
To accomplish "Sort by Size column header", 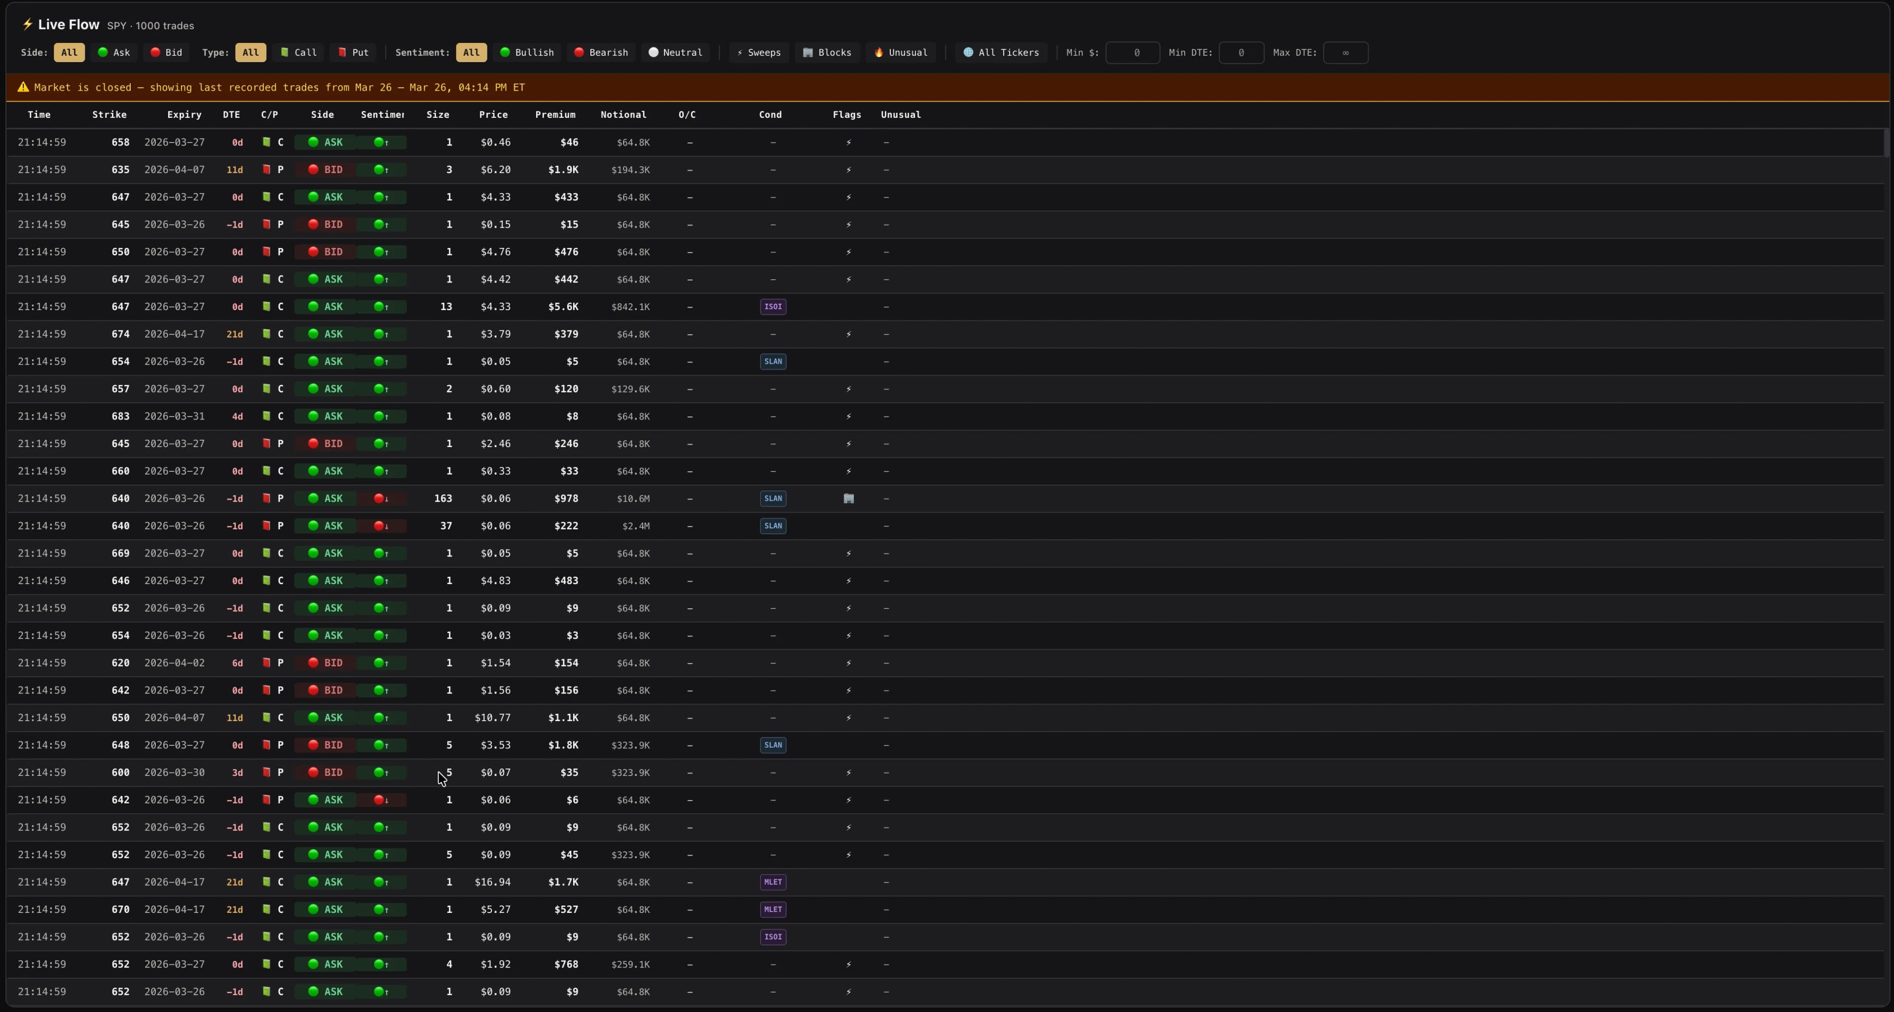I will coord(437,115).
